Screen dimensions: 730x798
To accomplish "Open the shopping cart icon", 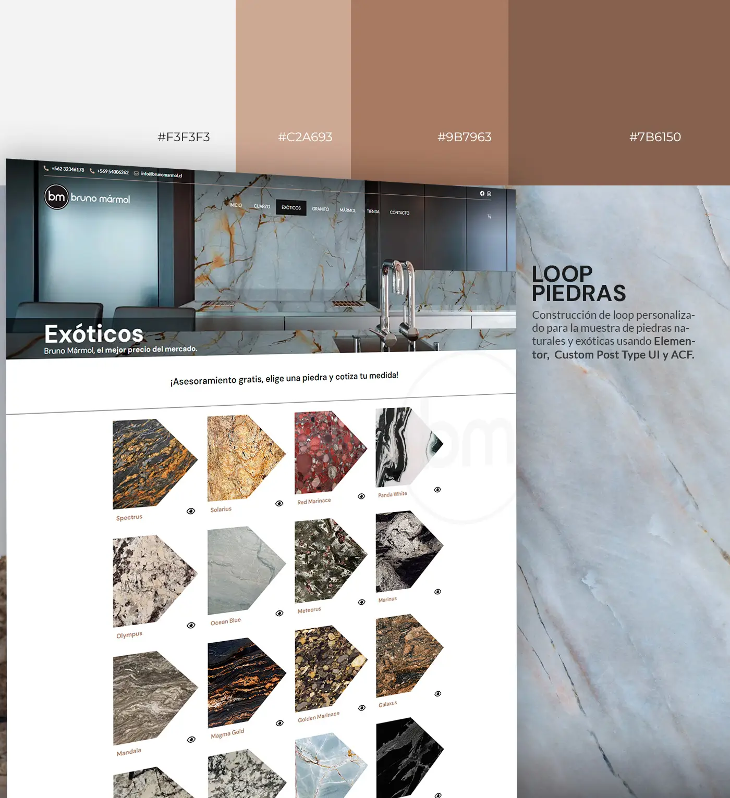I will click(489, 216).
